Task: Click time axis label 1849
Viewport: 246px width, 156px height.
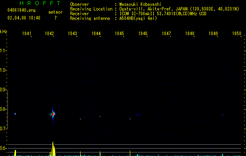Action: coord(214,34)
